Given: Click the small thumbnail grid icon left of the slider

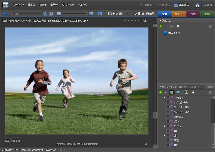Looking at the screenshot, I should [59, 14].
